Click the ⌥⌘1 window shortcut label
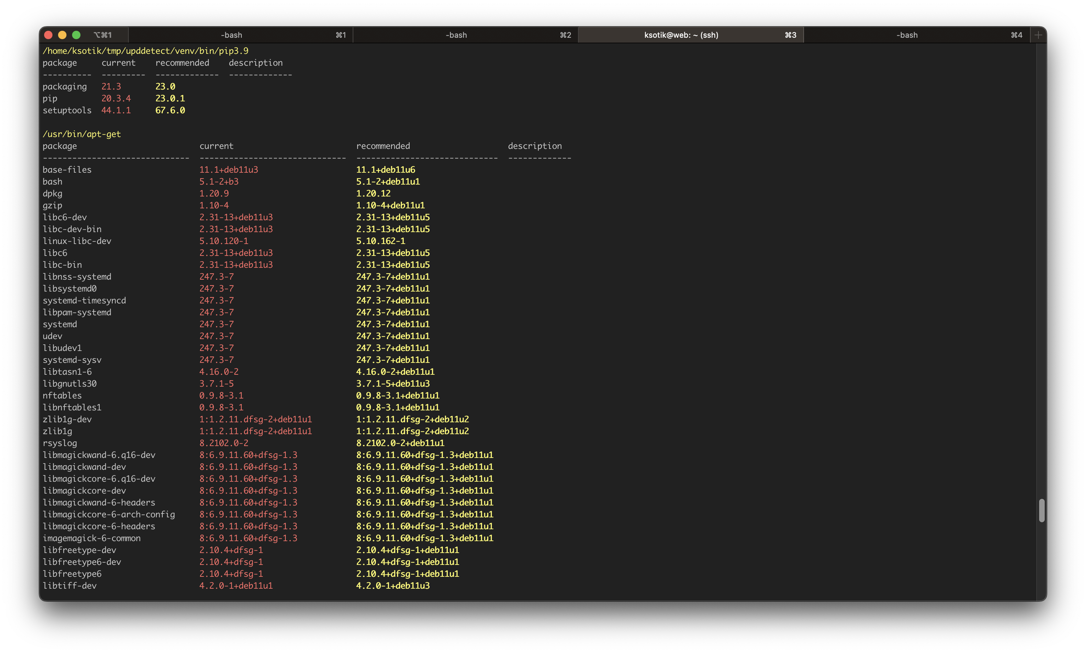 pos(103,35)
